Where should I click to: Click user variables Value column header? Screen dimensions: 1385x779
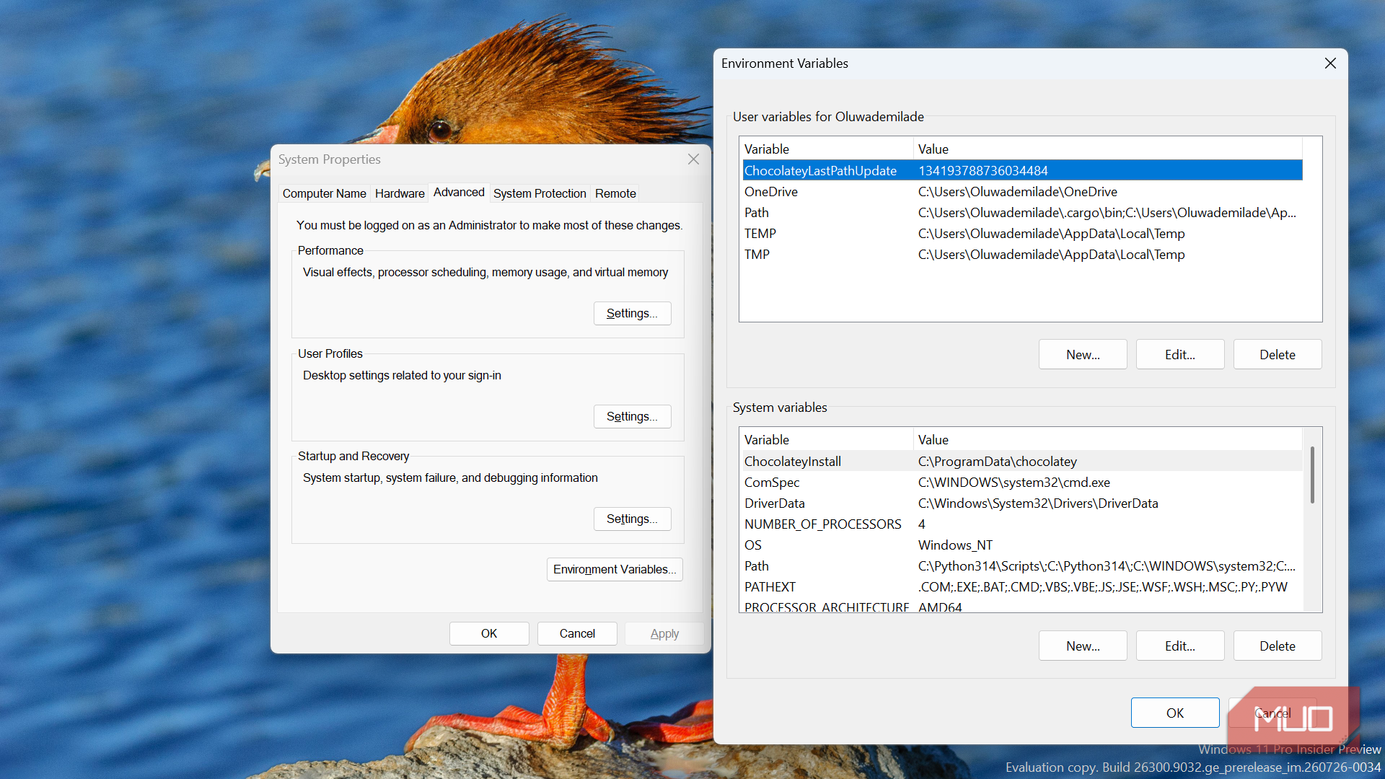[x=1108, y=149]
